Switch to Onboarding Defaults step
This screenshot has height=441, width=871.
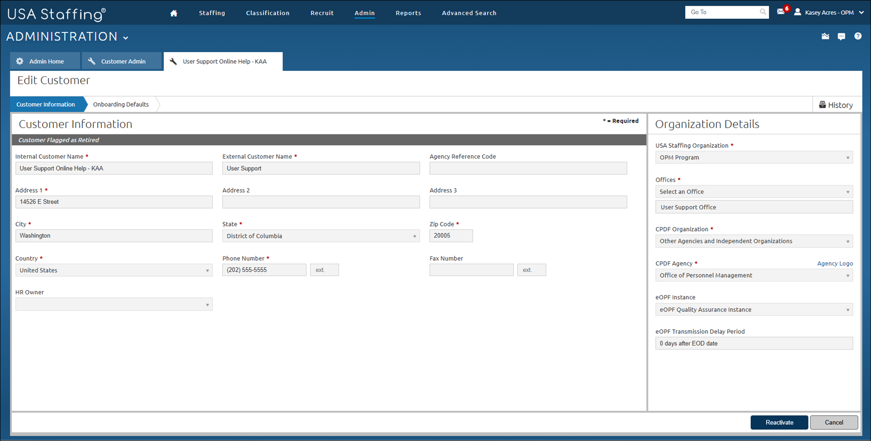[x=121, y=104]
